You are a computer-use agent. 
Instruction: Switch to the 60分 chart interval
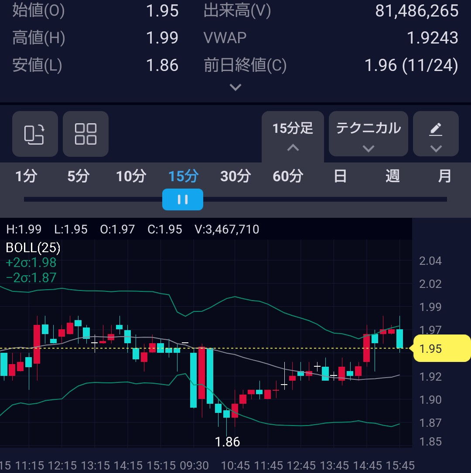coord(288,176)
